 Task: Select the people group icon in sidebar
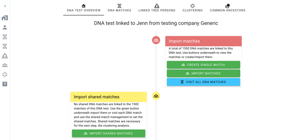pyautogui.click(x=5, y=65)
